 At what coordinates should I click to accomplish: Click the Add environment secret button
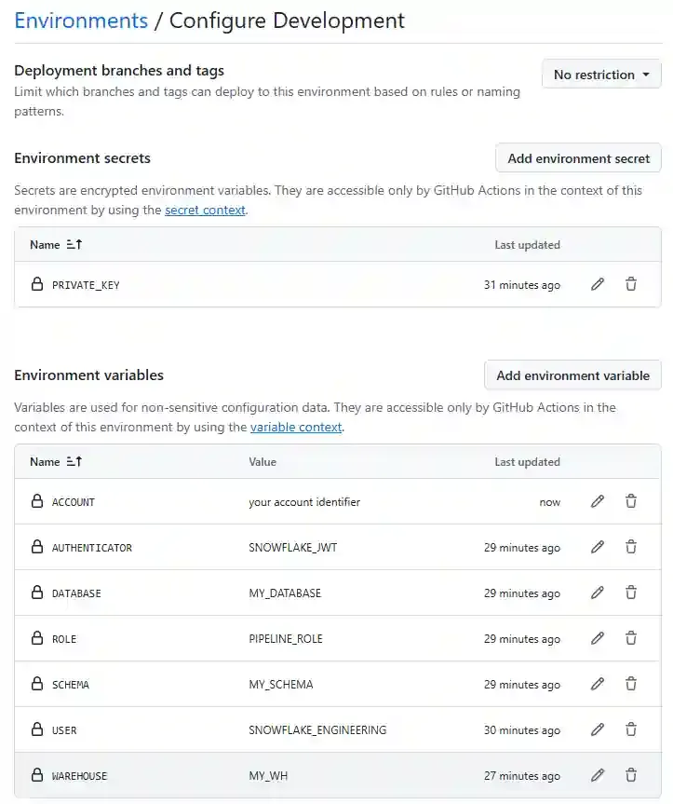click(x=577, y=157)
